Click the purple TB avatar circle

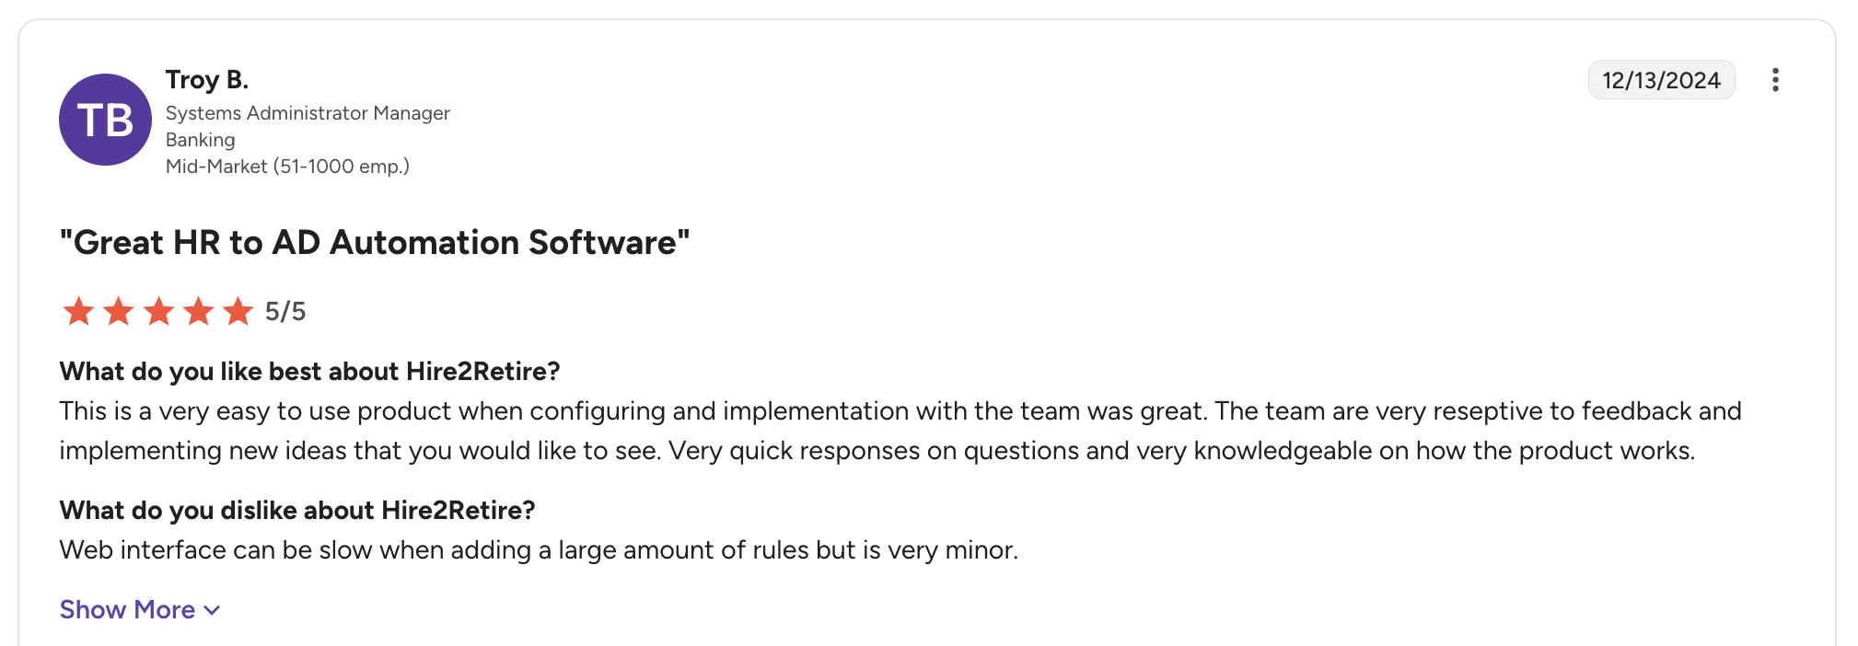coord(105,120)
